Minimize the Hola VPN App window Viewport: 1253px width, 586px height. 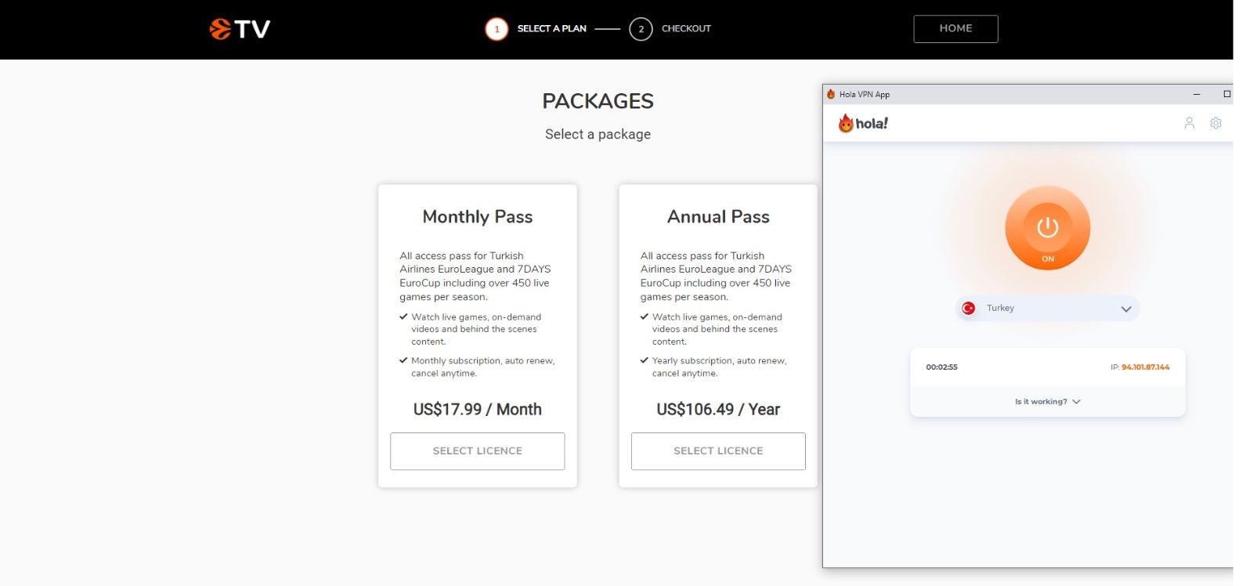tap(1197, 94)
